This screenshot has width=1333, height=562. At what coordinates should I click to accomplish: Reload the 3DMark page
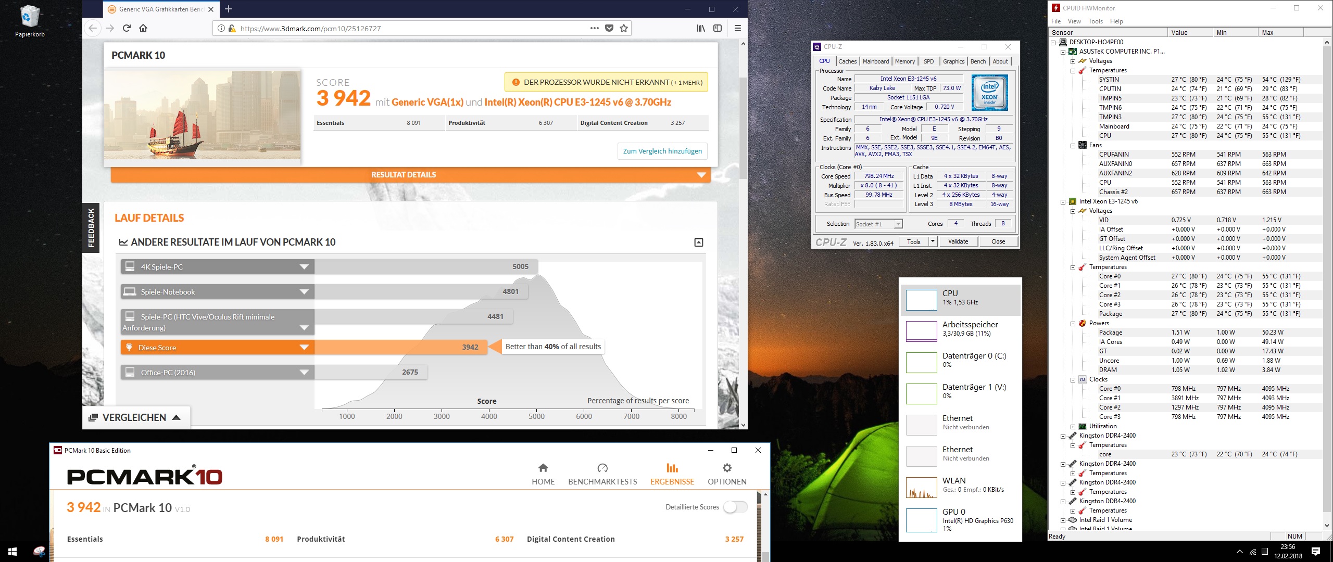[x=127, y=28]
